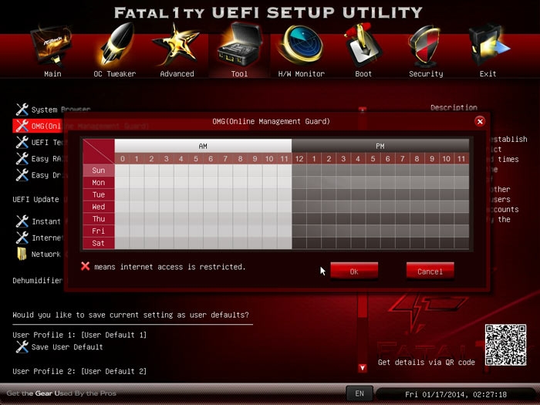Click the UEFI Update label
540x405 pixels.
coord(35,199)
